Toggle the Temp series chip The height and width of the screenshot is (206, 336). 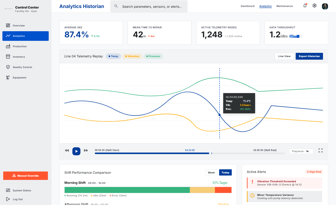113,56
